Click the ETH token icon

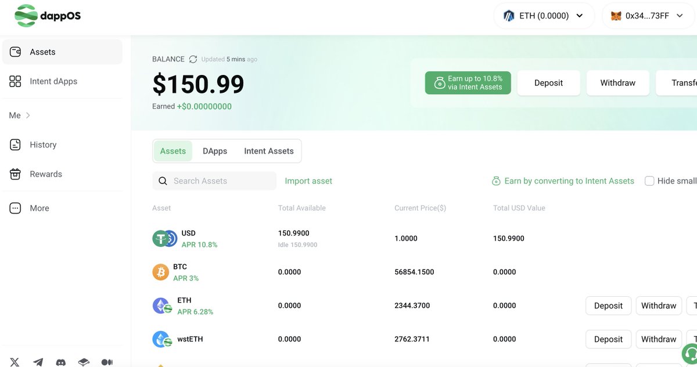pos(162,306)
